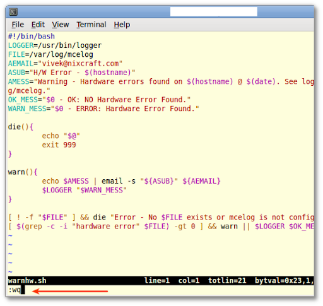323x306 pixels.
Task: Click totlin=21 in the status line
Action: point(227,281)
